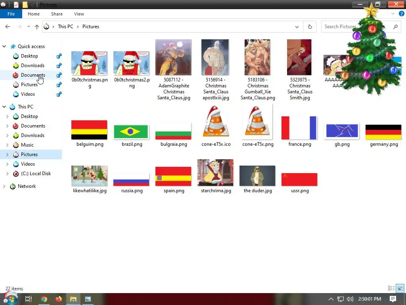Click the search magnifier icon
The height and width of the screenshot is (305, 406).
pyautogui.click(x=395, y=27)
